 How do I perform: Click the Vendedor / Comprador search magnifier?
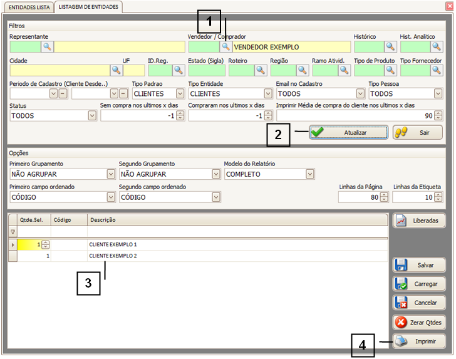225,47
